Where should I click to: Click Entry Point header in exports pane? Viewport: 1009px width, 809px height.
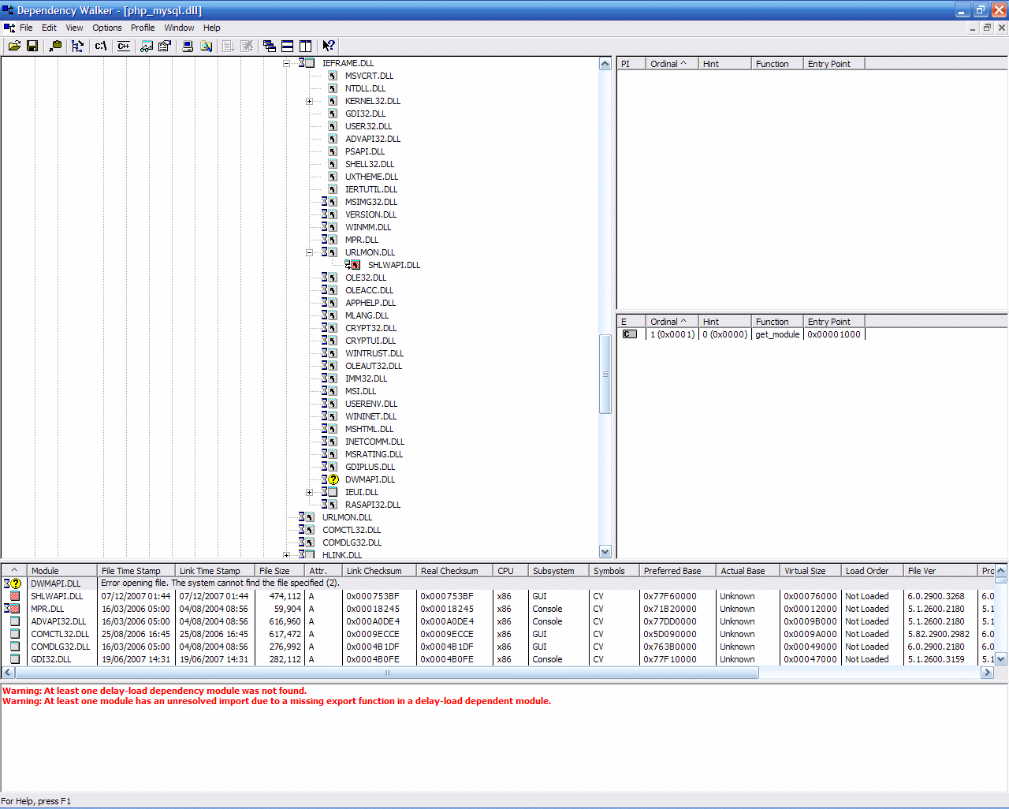[x=834, y=322]
